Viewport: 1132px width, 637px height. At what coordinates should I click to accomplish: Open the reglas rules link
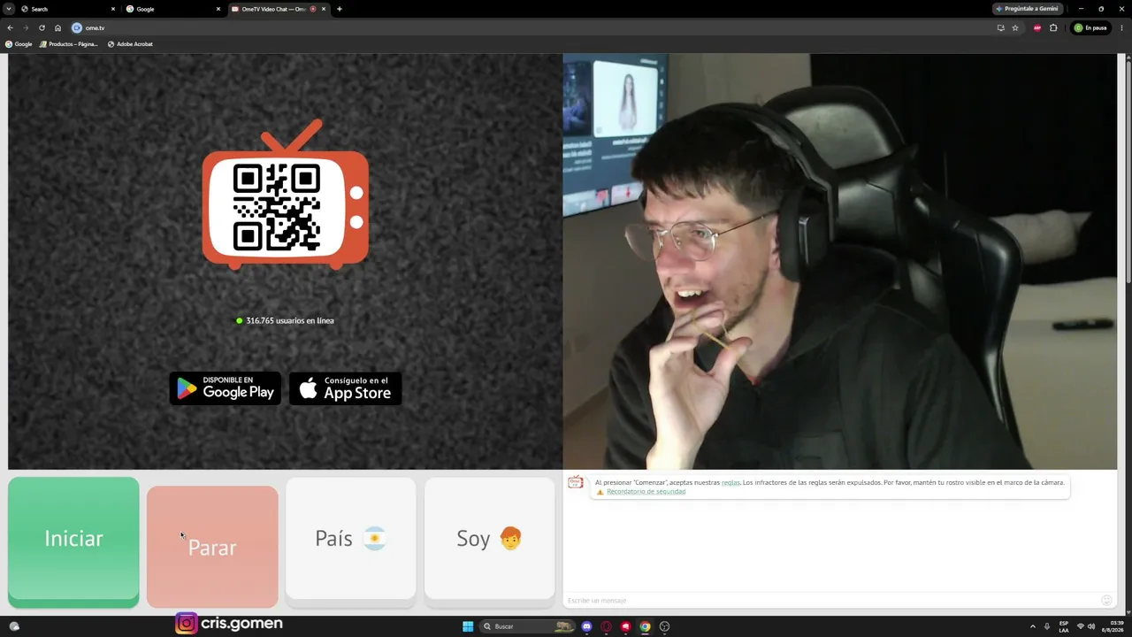(x=730, y=482)
